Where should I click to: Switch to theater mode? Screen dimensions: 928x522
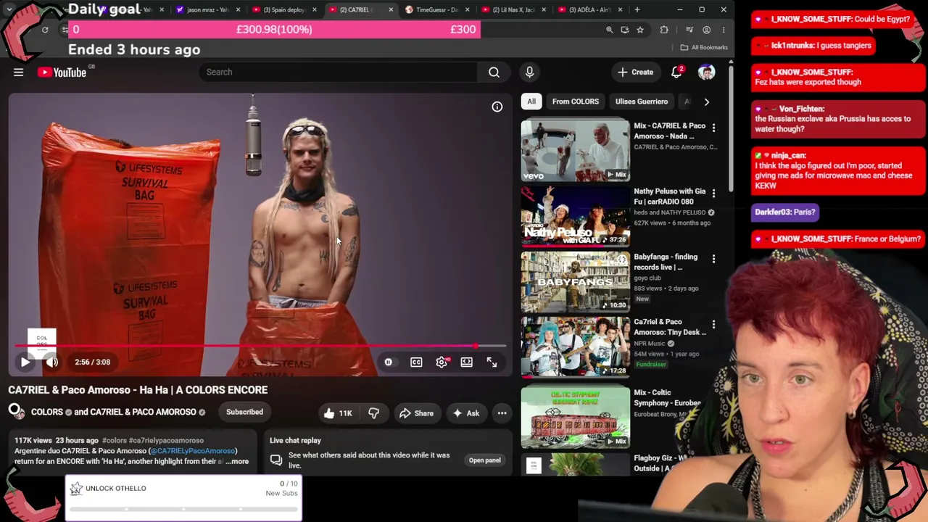coord(467,362)
